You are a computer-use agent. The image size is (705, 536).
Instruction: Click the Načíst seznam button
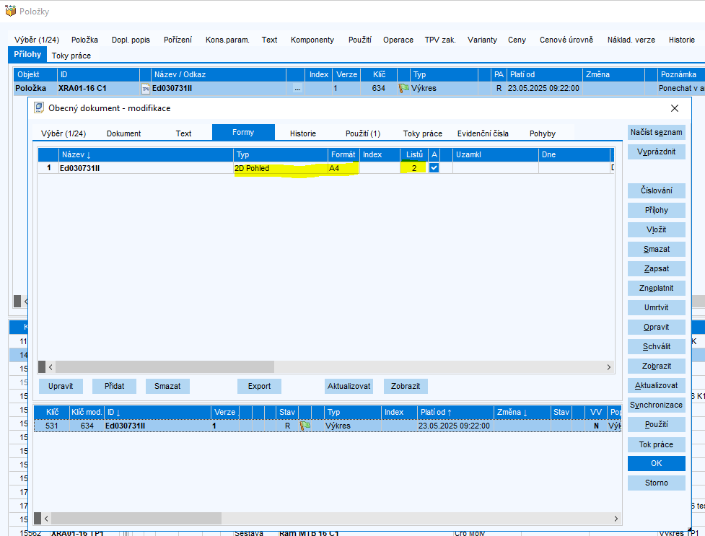(657, 132)
